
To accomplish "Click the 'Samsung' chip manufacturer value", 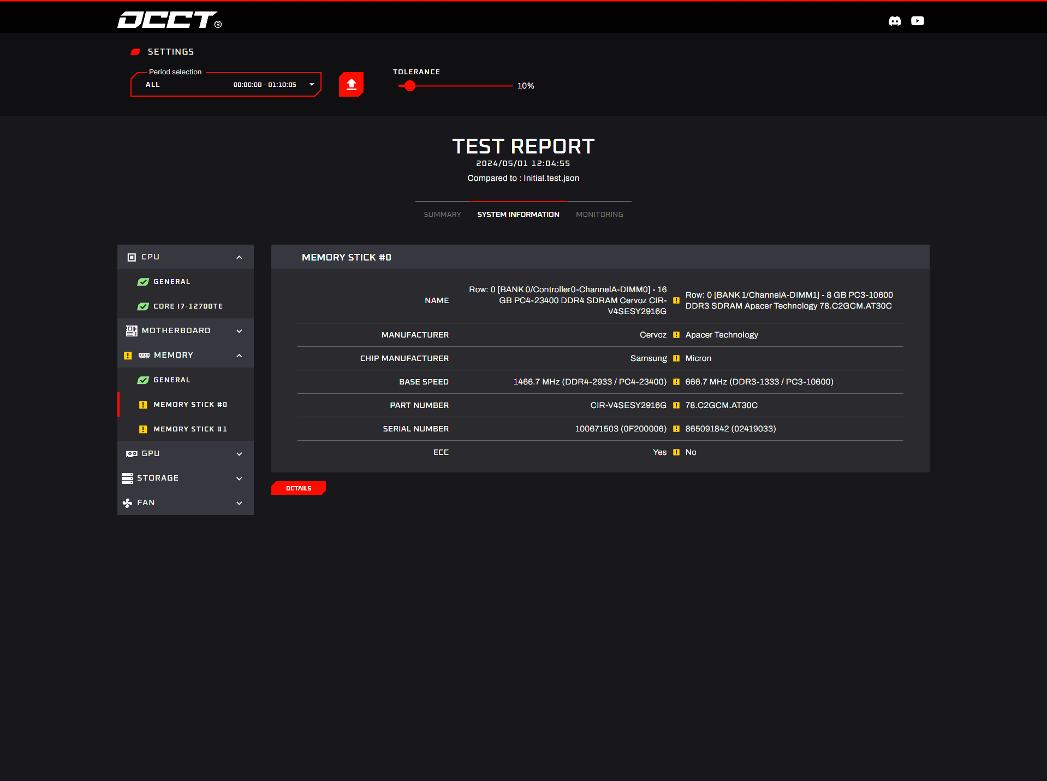I will 649,358.
